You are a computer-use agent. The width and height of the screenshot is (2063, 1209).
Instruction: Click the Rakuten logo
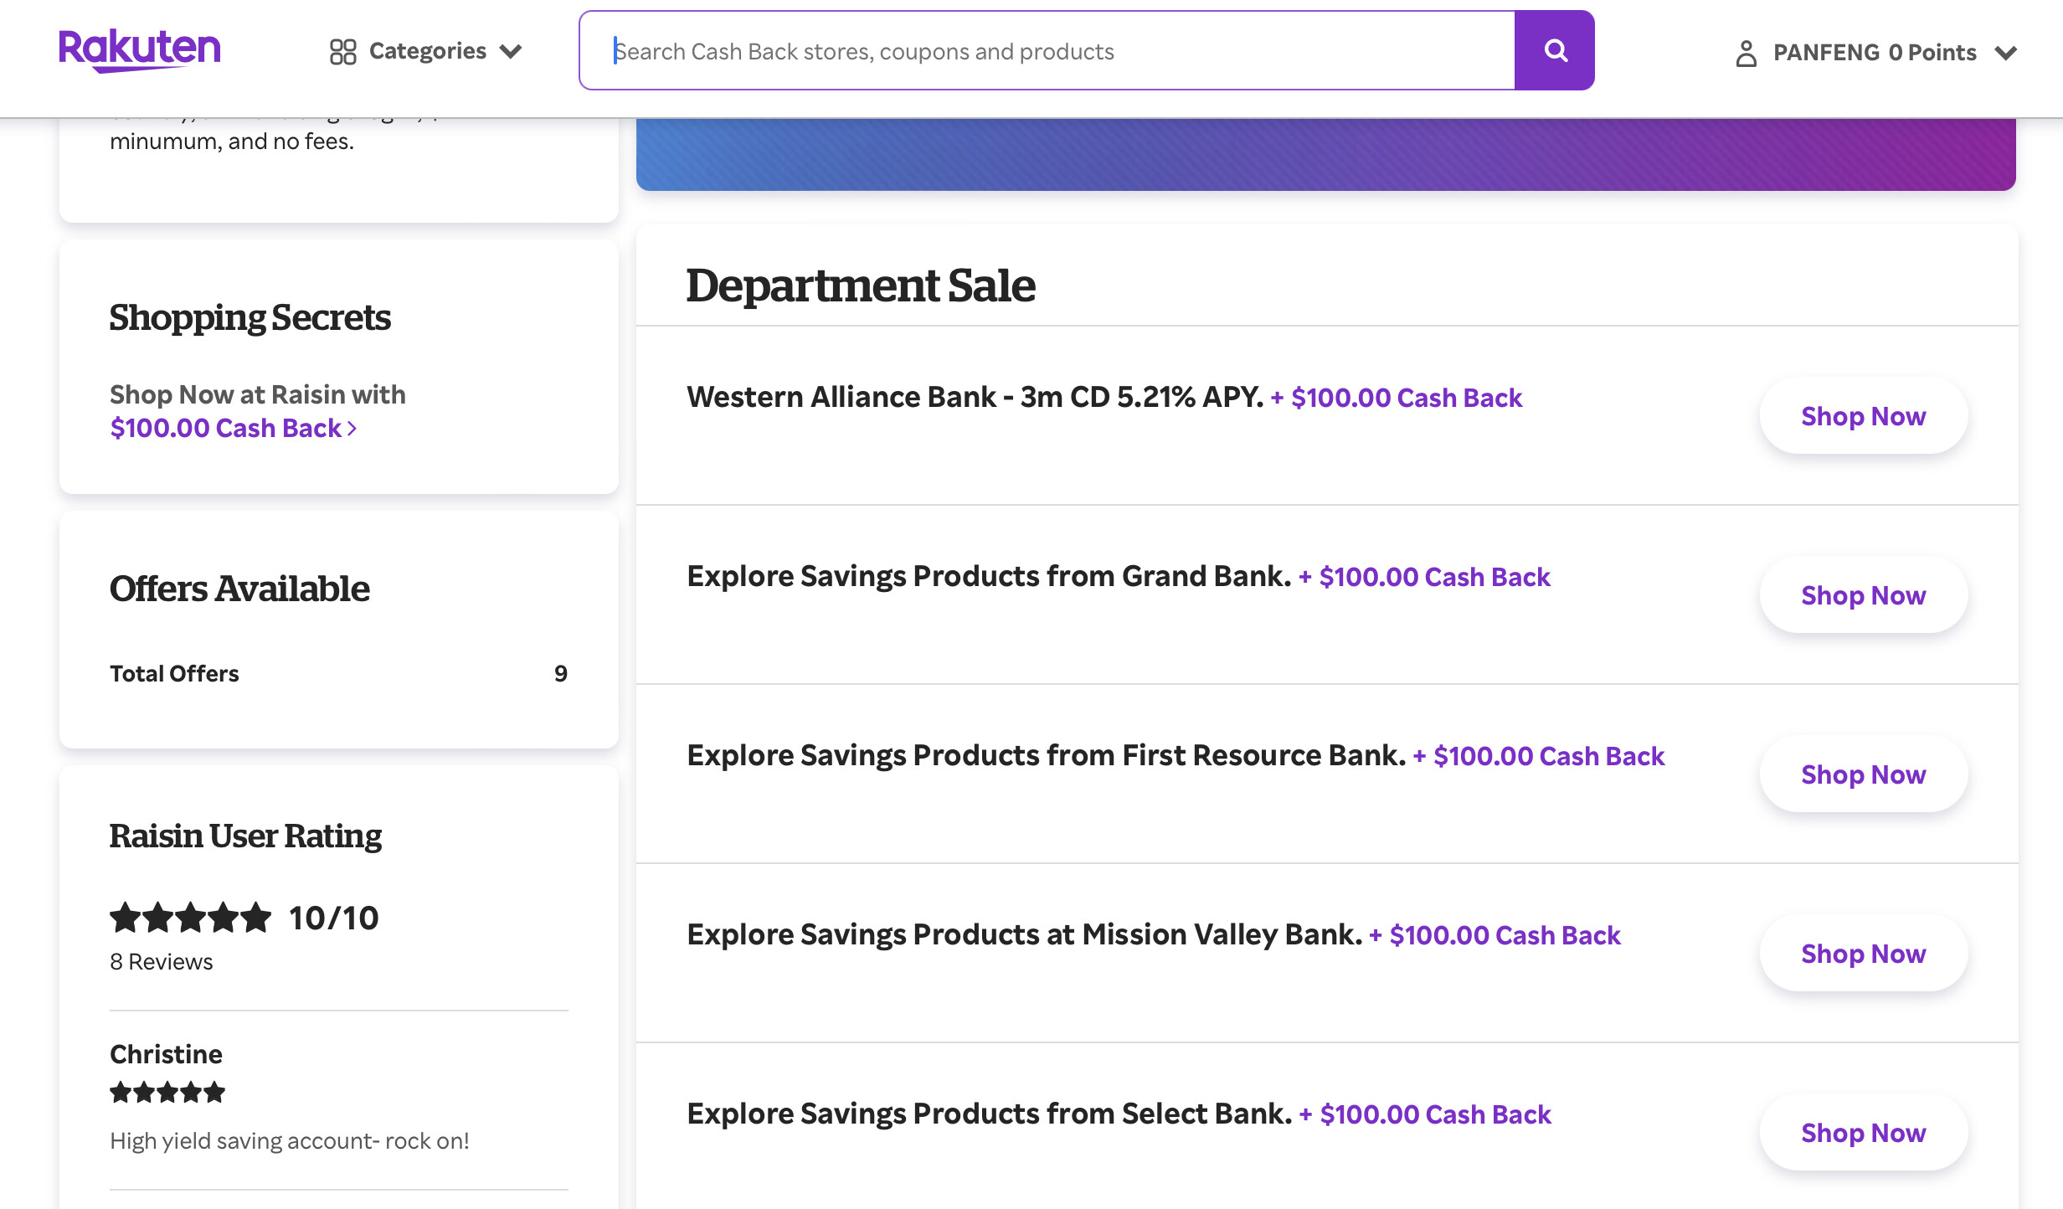[x=139, y=49]
